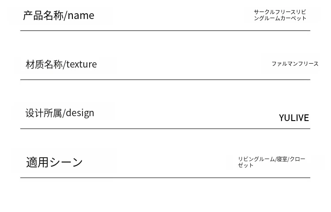Select the リビングルーム/寝室/クローゼット scene value
Viewport: 331px width, 212px height.
point(271,162)
